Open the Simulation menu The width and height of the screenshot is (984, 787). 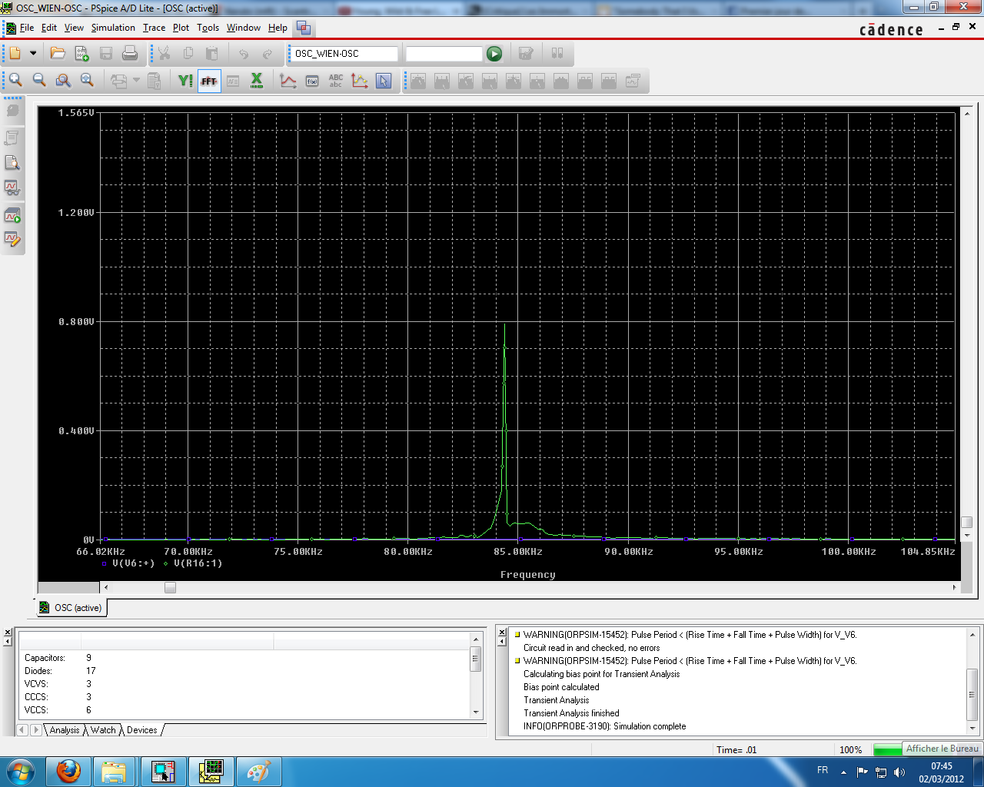pos(113,28)
